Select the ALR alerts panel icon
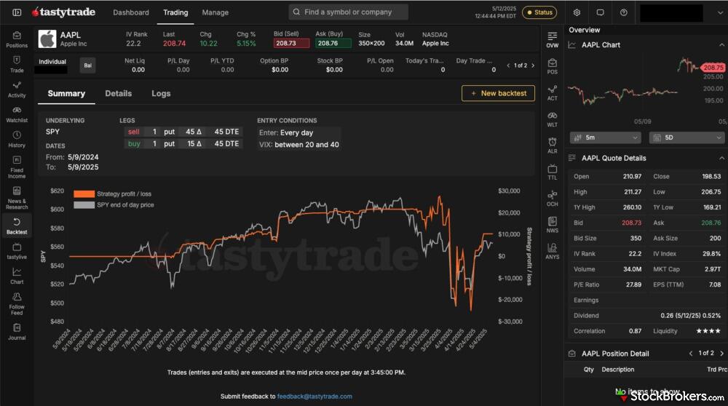This screenshot has width=728, height=406. pos(553,145)
